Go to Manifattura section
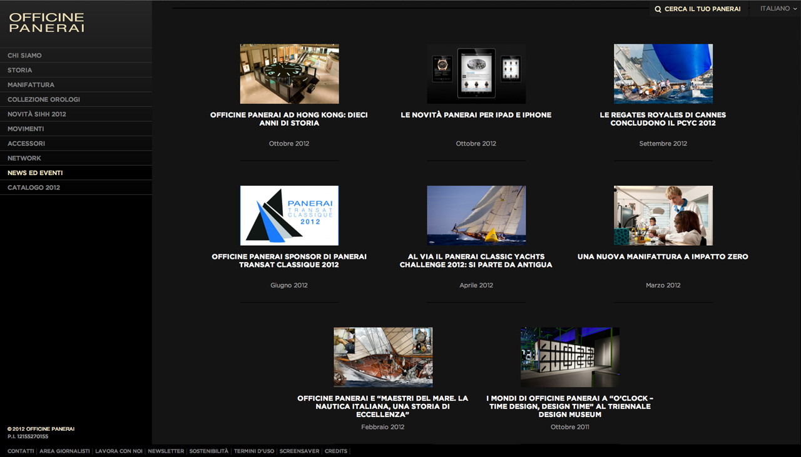Image resolution: width=801 pixels, height=457 pixels. [76, 85]
